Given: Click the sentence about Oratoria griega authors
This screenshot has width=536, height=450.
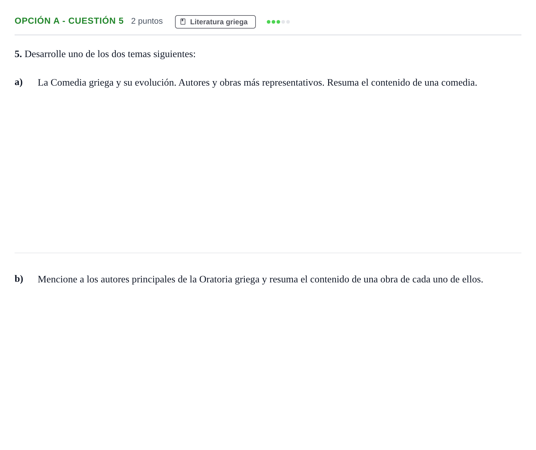Looking at the screenshot, I should (x=260, y=279).
